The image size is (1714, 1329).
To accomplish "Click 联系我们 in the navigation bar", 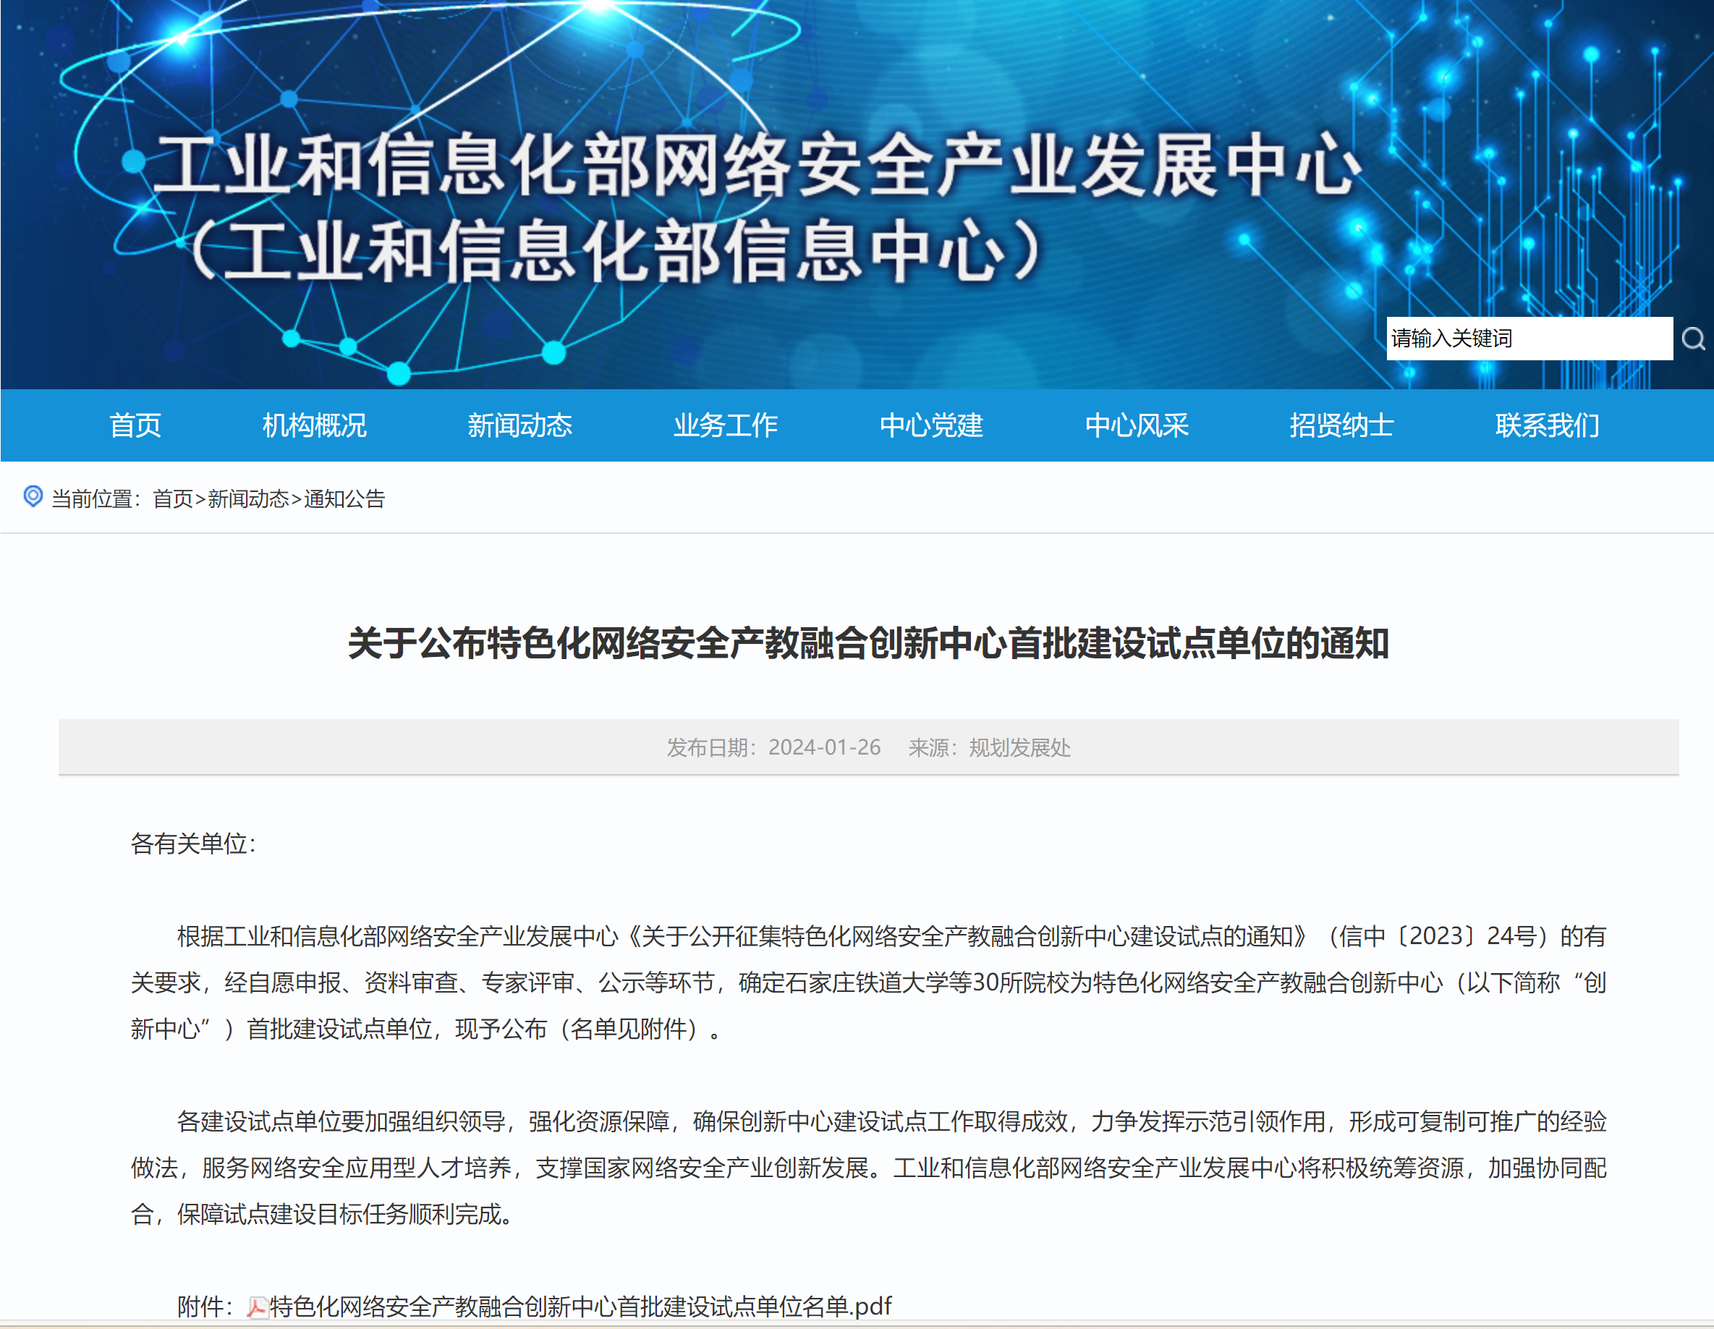I will coord(1547,425).
